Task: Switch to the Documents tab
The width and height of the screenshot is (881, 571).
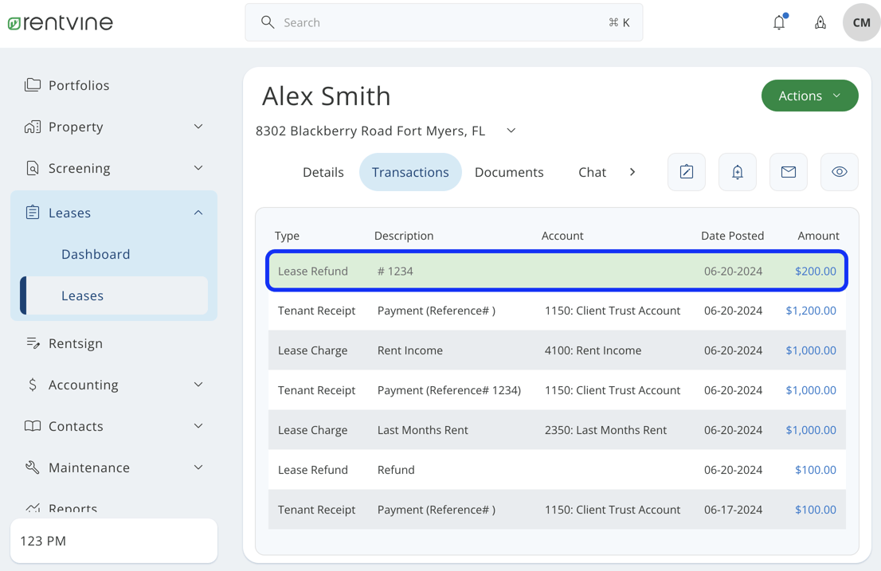Action: [509, 172]
